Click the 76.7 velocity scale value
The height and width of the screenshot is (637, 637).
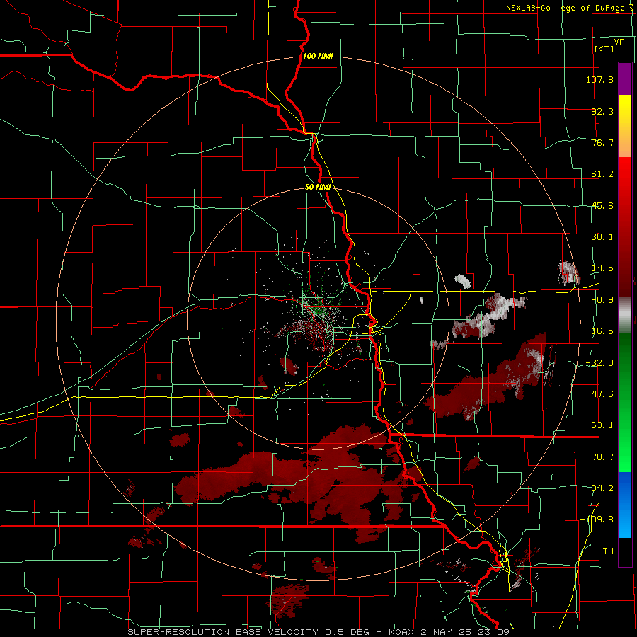602,142
